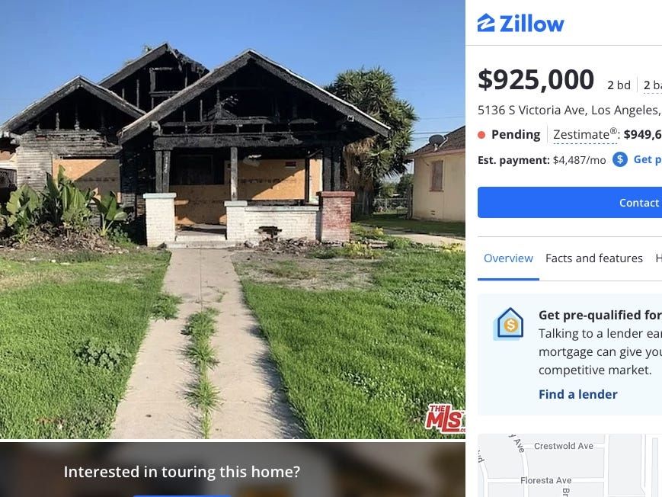Follow the Find a lender link
This screenshot has height=497, width=662.
(x=577, y=394)
